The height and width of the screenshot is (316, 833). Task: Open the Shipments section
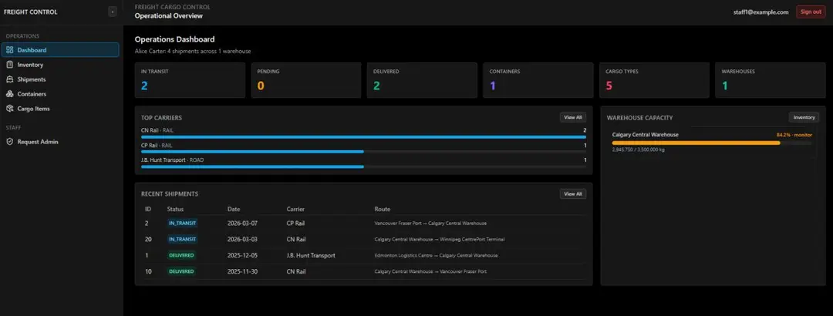[60, 79]
